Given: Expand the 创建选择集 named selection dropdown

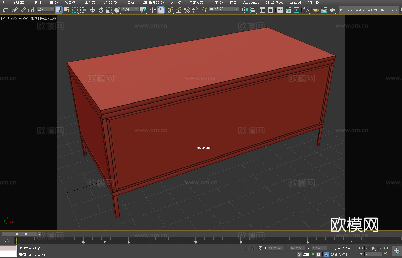Looking at the screenshot, I should coord(224,9).
